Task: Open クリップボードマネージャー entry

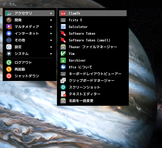Action: click(93, 80)
